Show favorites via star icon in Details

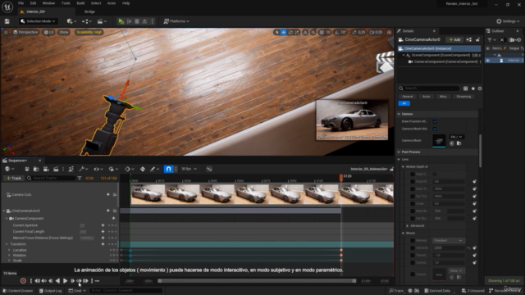click(473, 88)
